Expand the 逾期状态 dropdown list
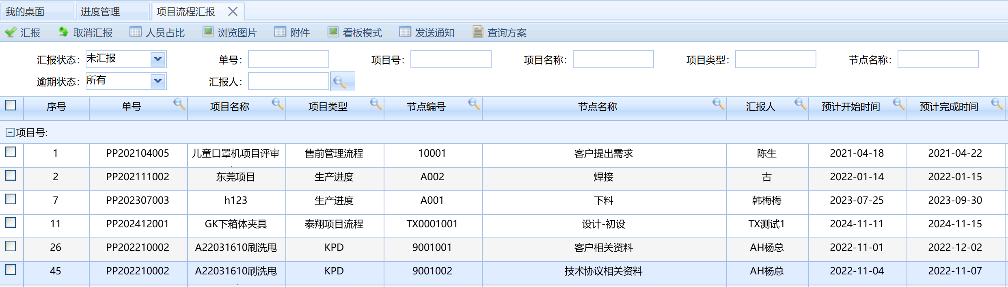Screen dimensions: 1008x287 tap(158, 81)
